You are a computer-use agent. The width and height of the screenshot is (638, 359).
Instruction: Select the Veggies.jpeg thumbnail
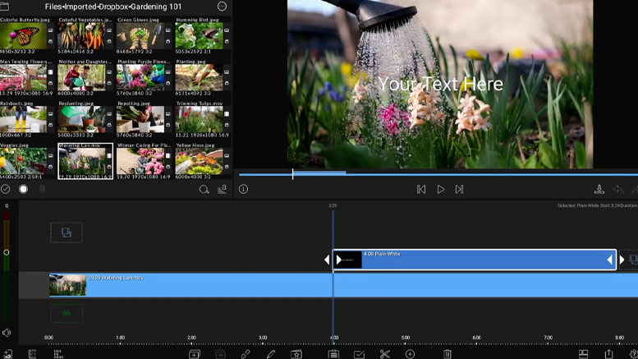(23, 161)
